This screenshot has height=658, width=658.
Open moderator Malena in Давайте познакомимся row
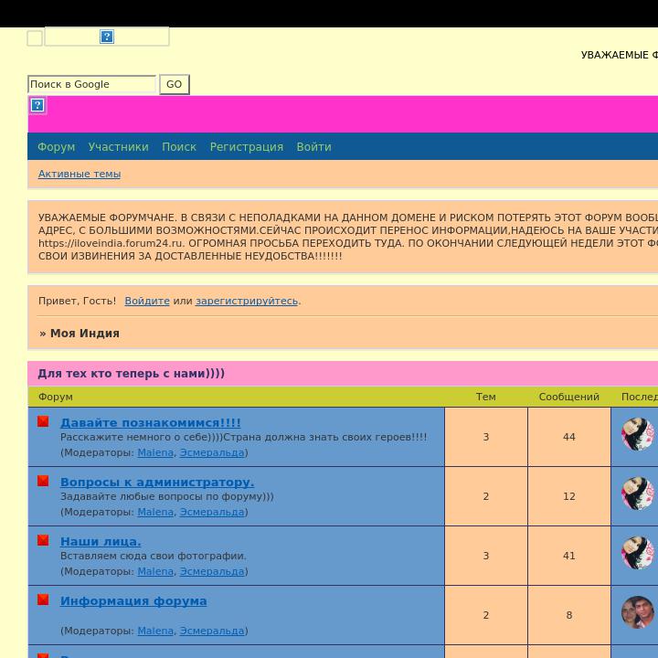(x=155, y=452)
